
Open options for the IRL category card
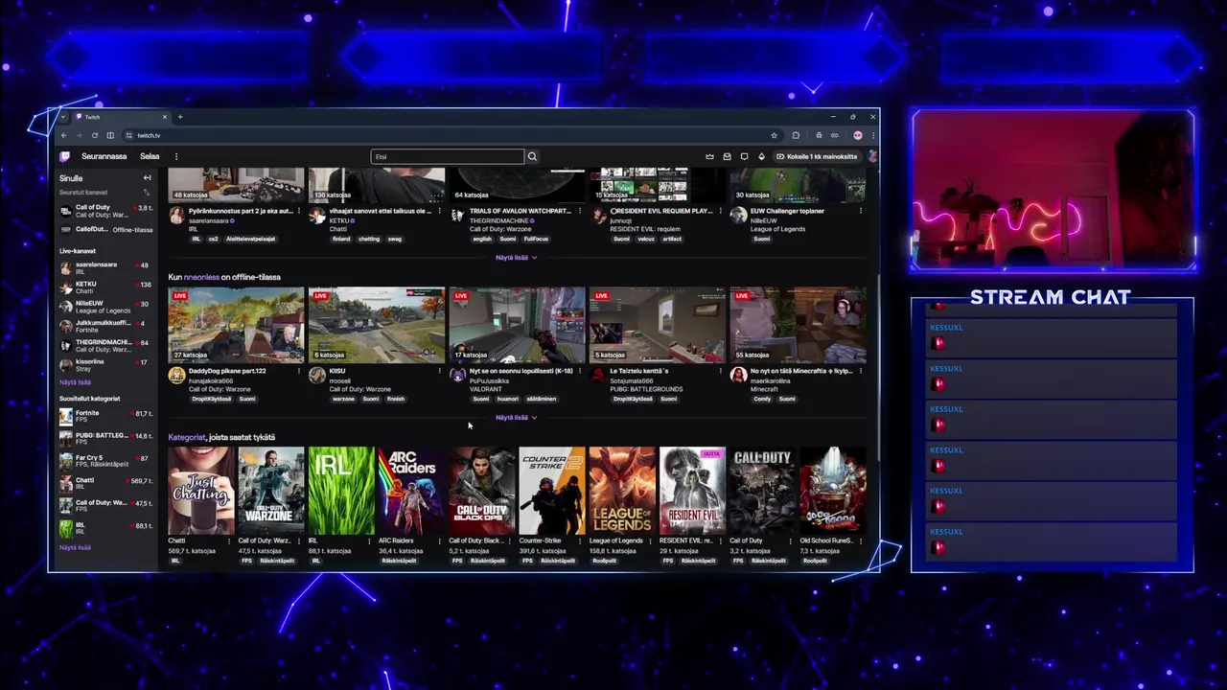click(369, 540)
